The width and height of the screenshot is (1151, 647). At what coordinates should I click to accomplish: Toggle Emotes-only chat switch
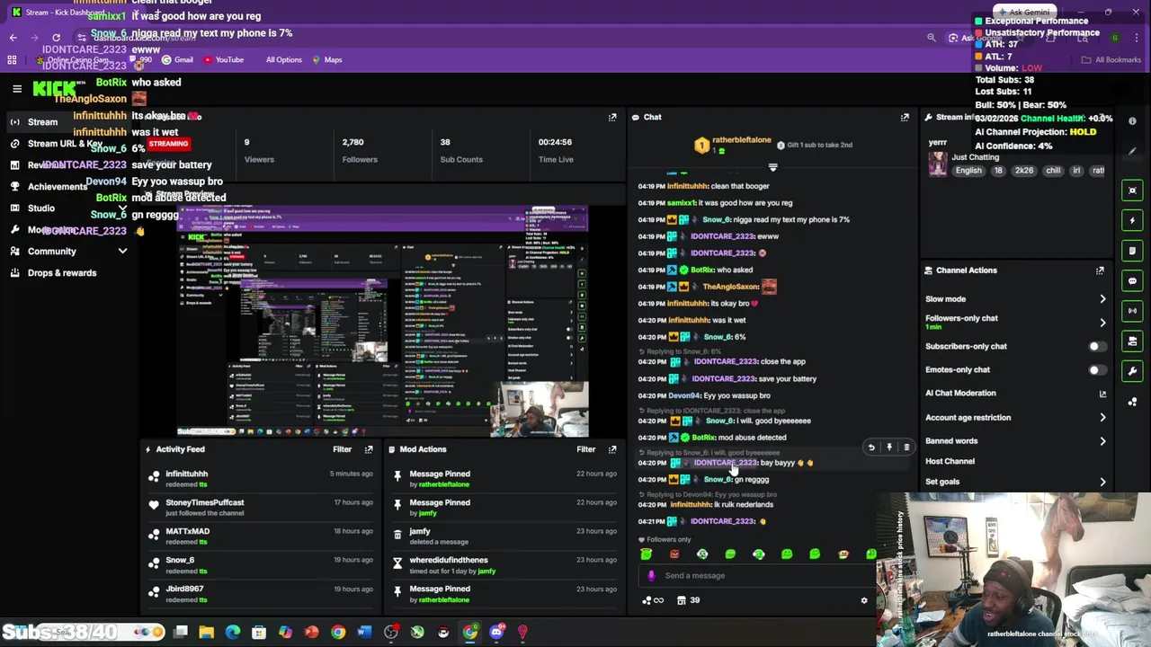[x=1096, y=369]
